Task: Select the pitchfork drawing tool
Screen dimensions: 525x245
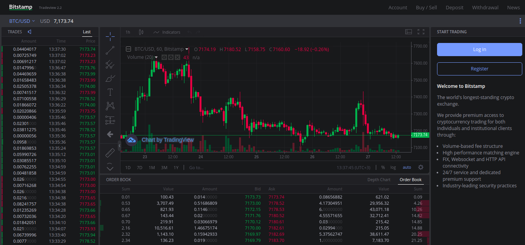Action: (110, 64)
